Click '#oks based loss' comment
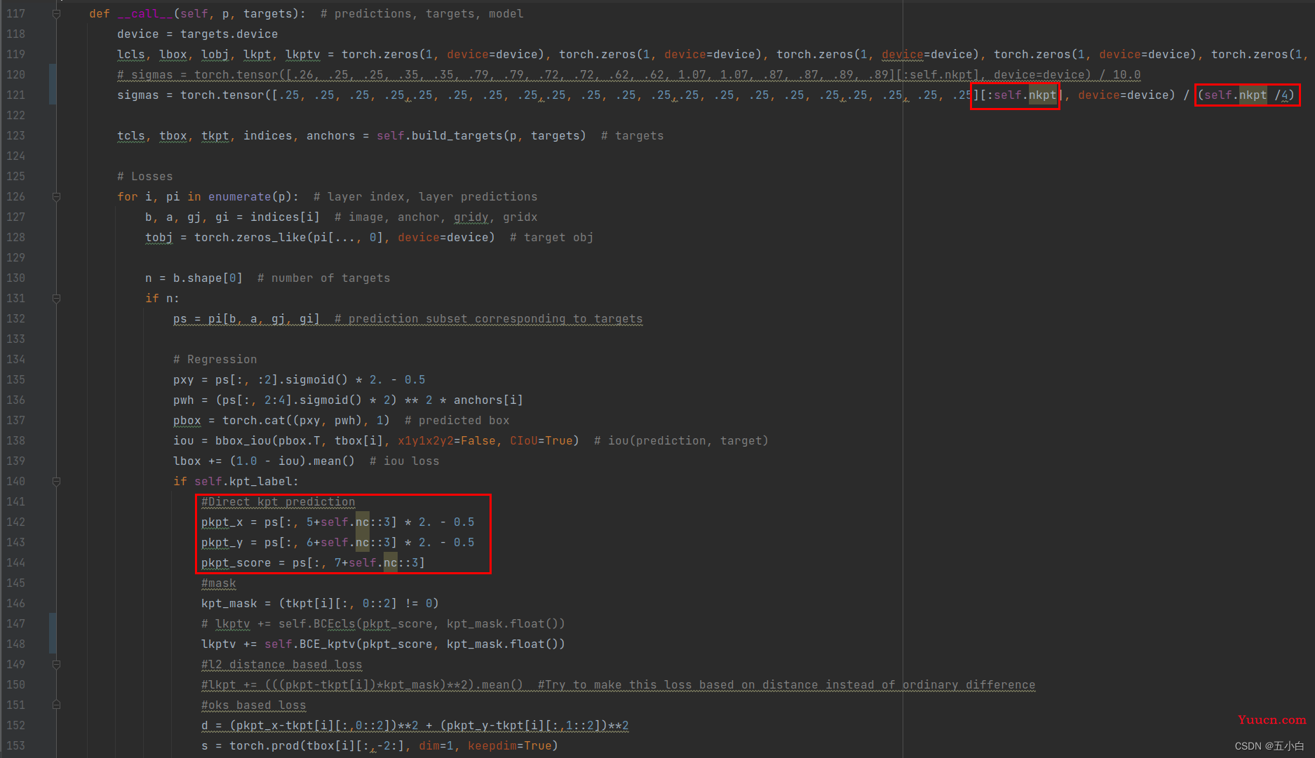Image resolution: width=1315 pixels, height=758 pixels. pos(253,705)
